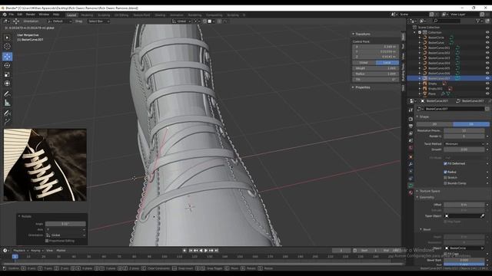Open the Modifiers wrench tab
492x276 pixels.
coord(411,164)
